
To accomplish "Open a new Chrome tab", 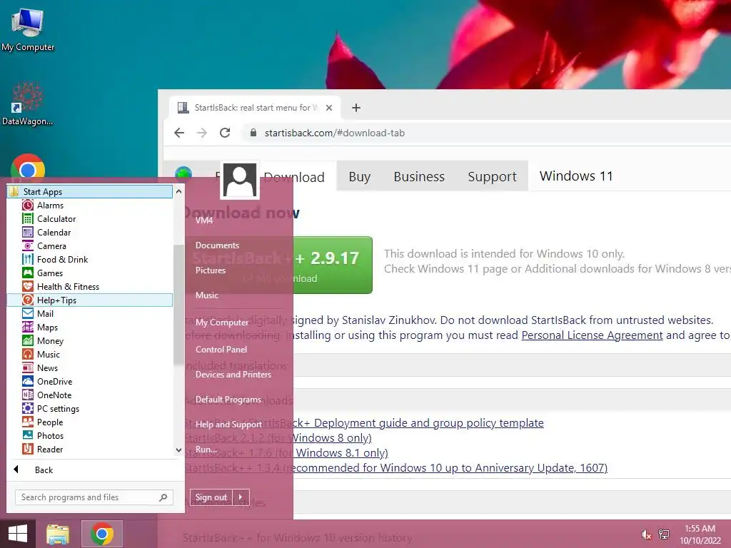I will click(x=356, y=108).
